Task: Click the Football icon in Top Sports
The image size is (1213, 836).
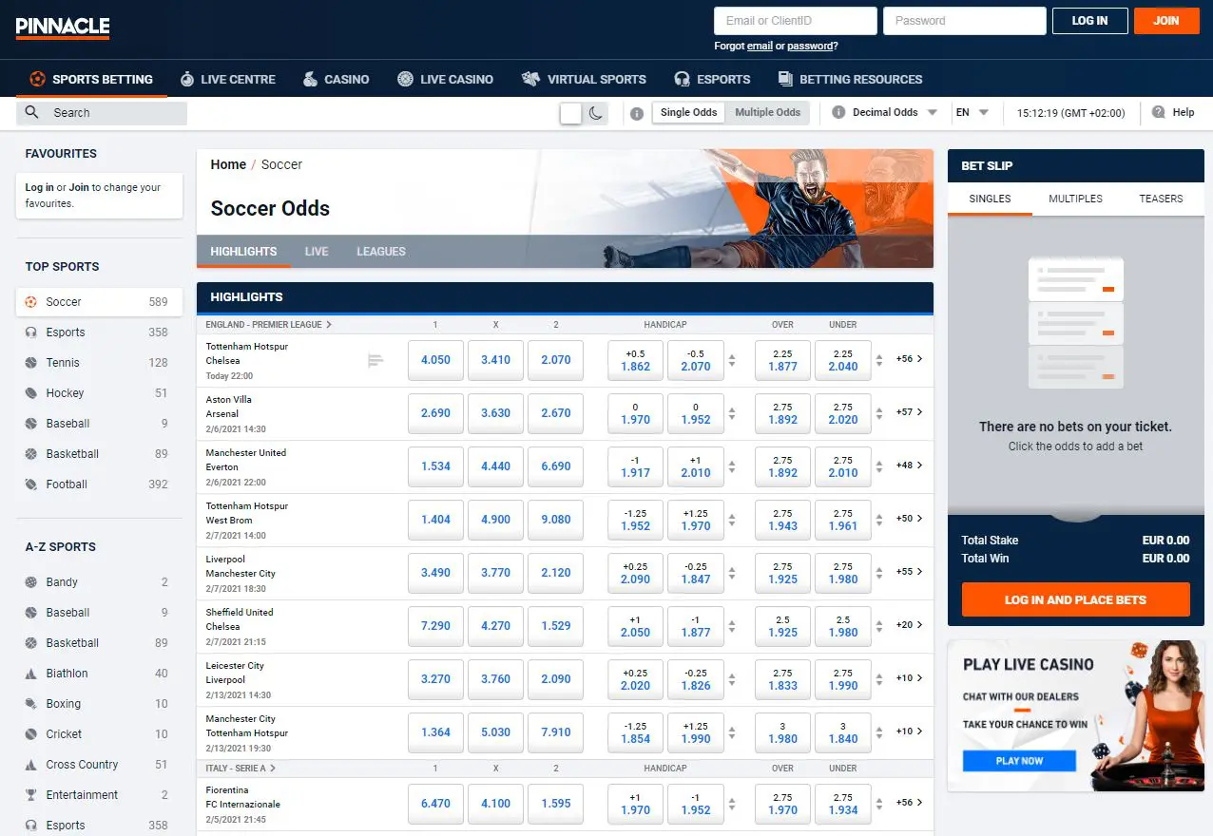Action: pos(31,484)
